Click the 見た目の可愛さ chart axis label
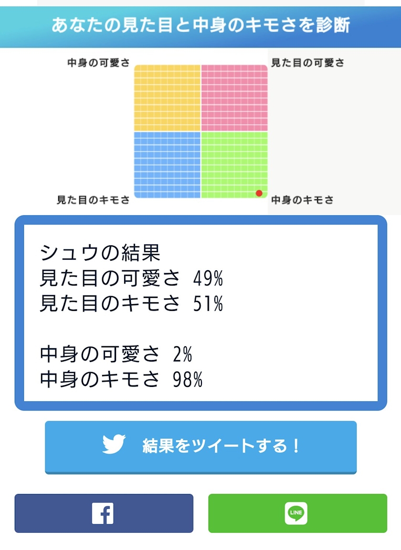The image size is (401, 550). (x=307, y=63)
